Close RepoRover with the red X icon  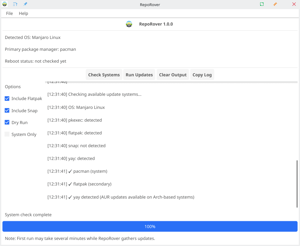pyautogui.click(x=294, y=4)
